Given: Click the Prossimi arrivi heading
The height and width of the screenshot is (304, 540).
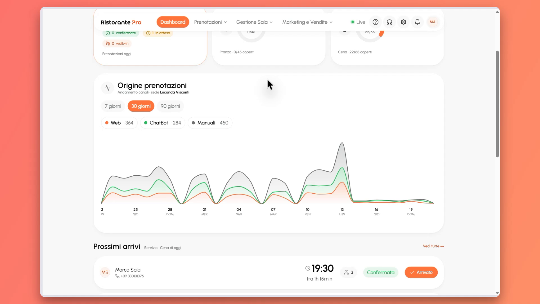Looking at the screenshot, I should tap(117, 247).
